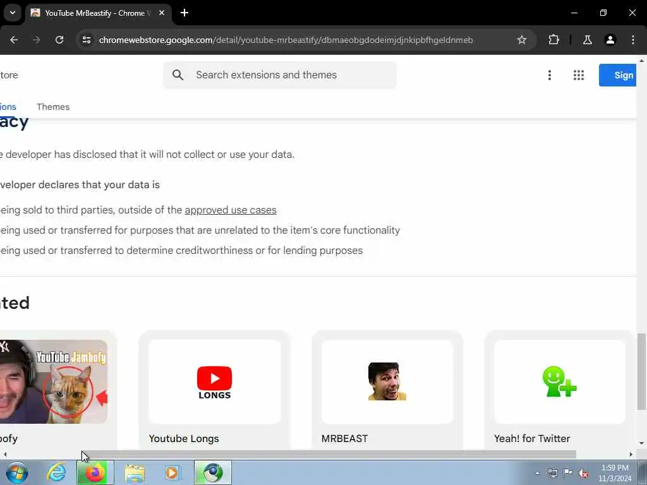Open the Chrome profile avatar

coord(610,40)
